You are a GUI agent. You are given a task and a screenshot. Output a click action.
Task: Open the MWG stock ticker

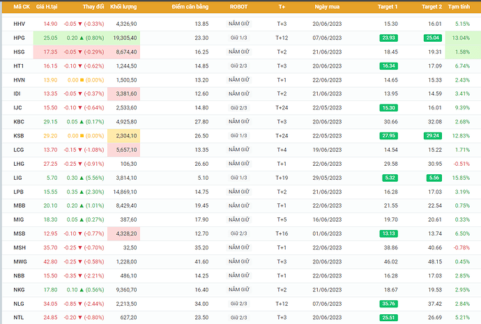coord(20,261)
